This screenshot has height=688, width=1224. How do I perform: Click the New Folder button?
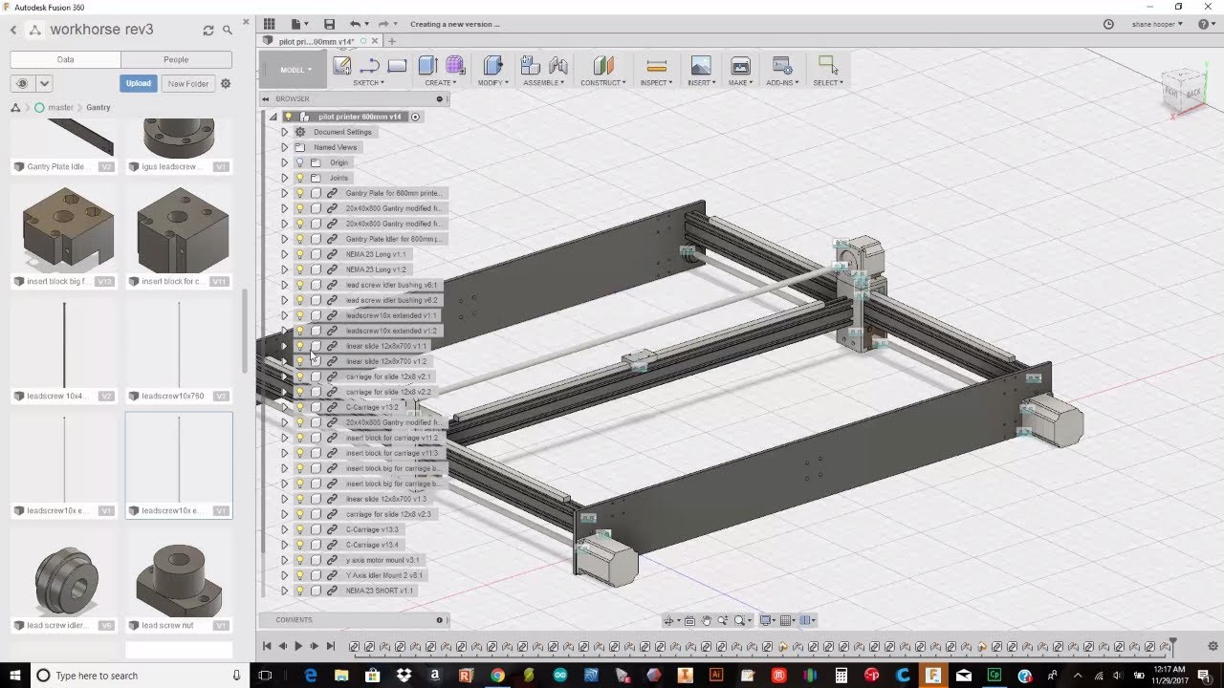(188, 83)
